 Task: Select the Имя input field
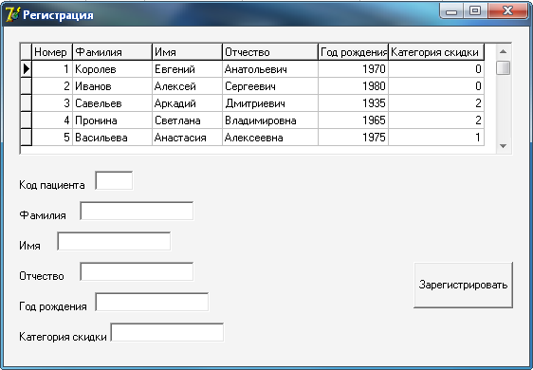(114, 241)
